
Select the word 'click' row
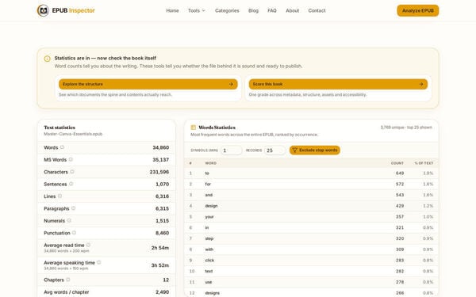point(311,261)
